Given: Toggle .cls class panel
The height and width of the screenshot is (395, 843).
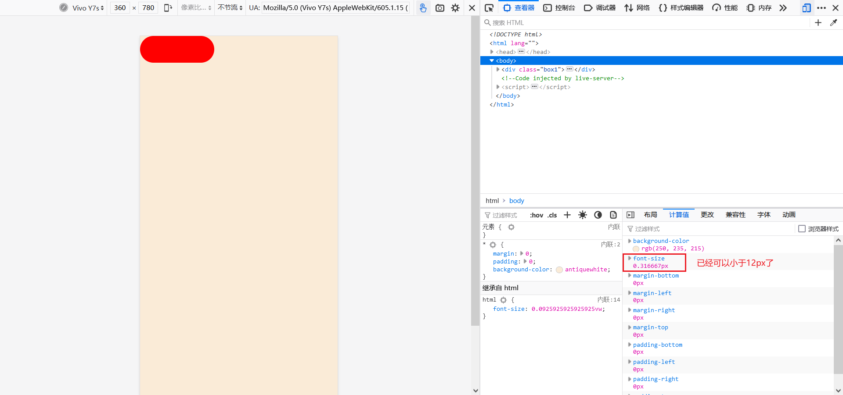Looking at the screenshot, I should [x=552, y=215].
